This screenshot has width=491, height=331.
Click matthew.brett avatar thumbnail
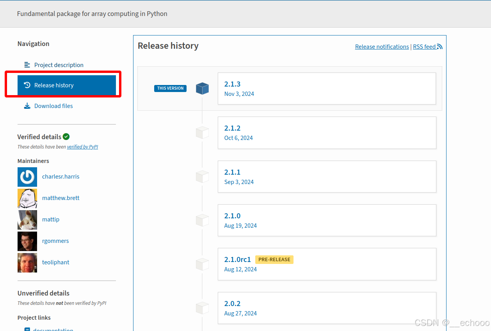27,198
